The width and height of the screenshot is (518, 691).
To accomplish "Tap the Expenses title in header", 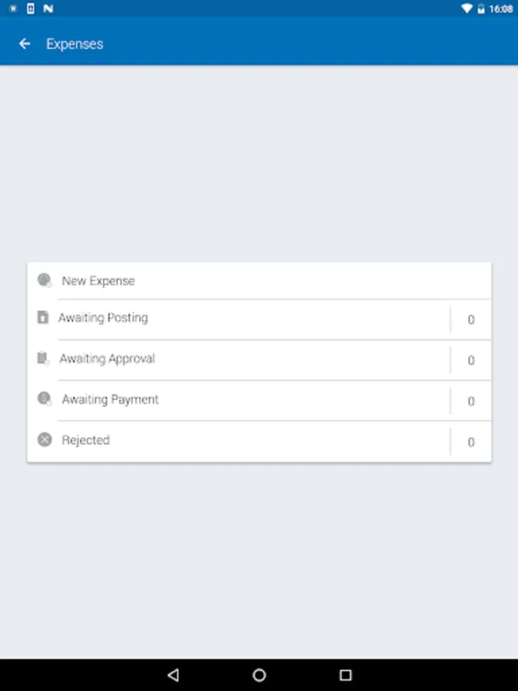I will pyautogui.click(x=74, y=44).
